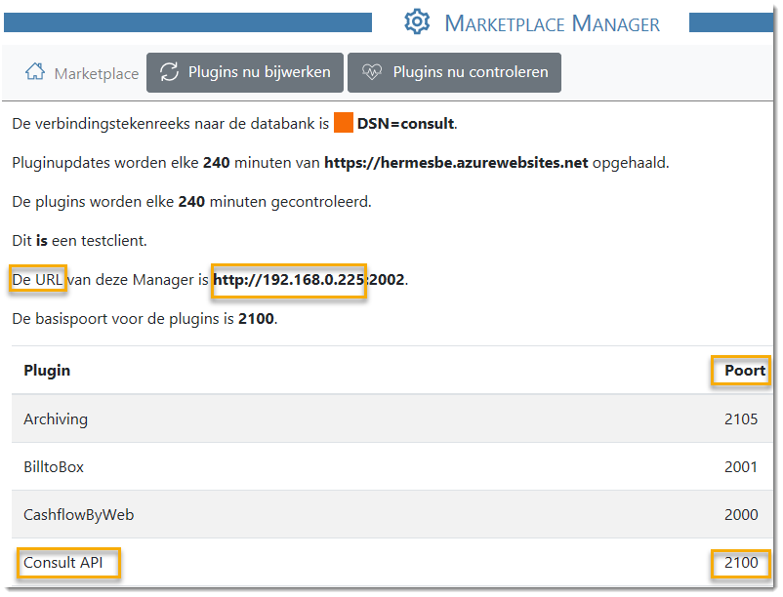Click the gear icon beside Marketplace Manager
Screen dimensions: 783x597
417,22
